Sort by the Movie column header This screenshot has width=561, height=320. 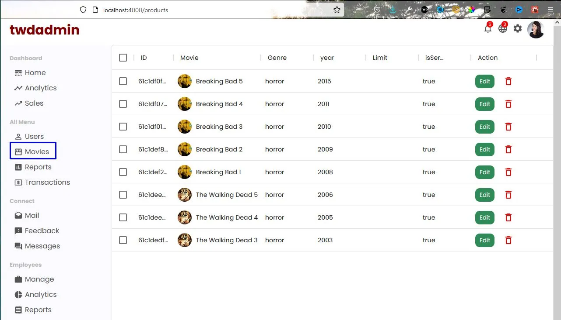(189, 58)
